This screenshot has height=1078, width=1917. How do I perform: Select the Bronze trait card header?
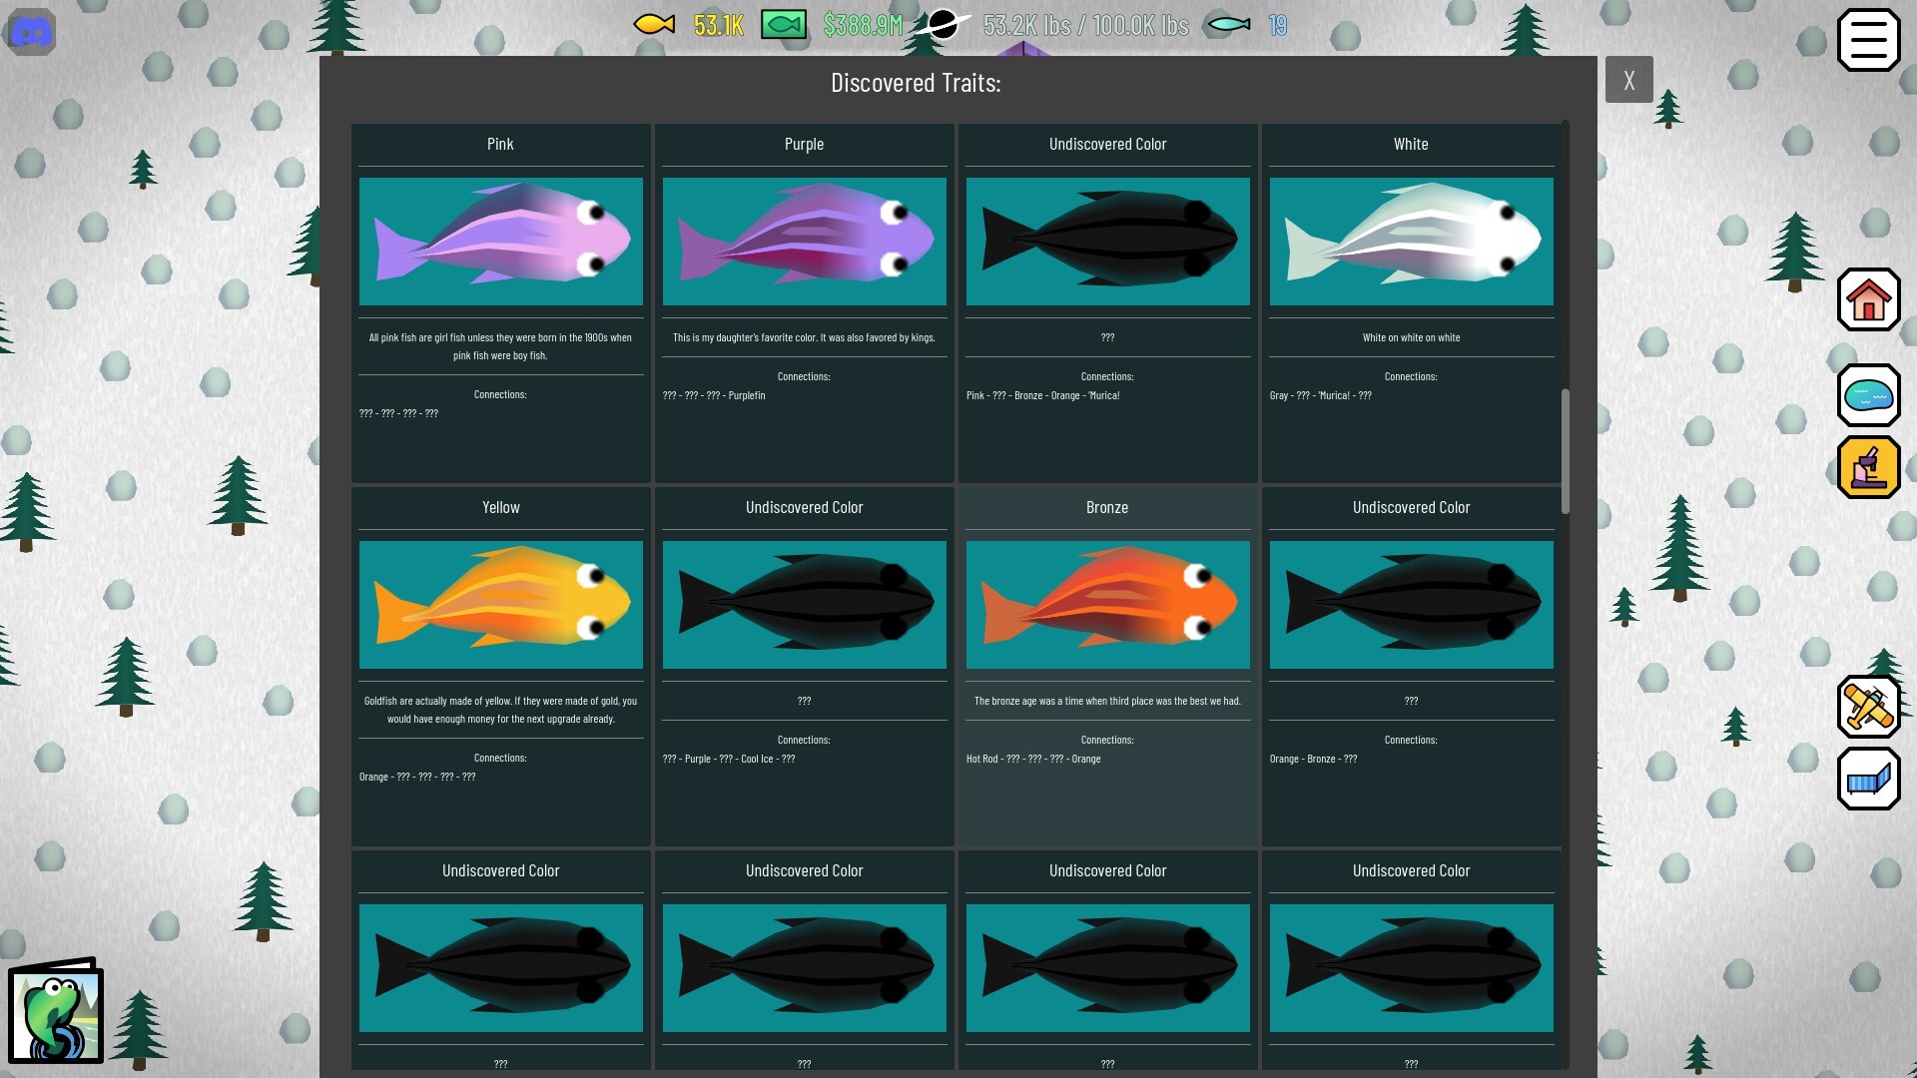pyautogui.click(x=1107, y=507)
